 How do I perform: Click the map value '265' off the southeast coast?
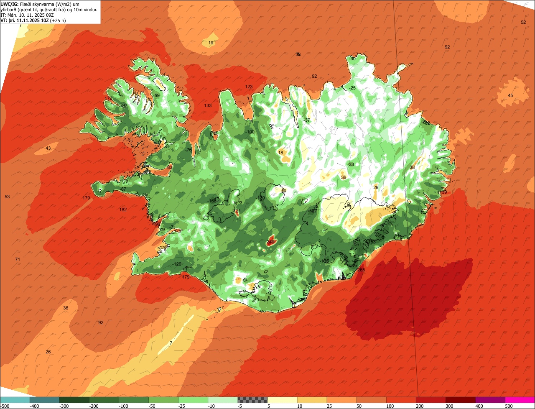point(361,270)
